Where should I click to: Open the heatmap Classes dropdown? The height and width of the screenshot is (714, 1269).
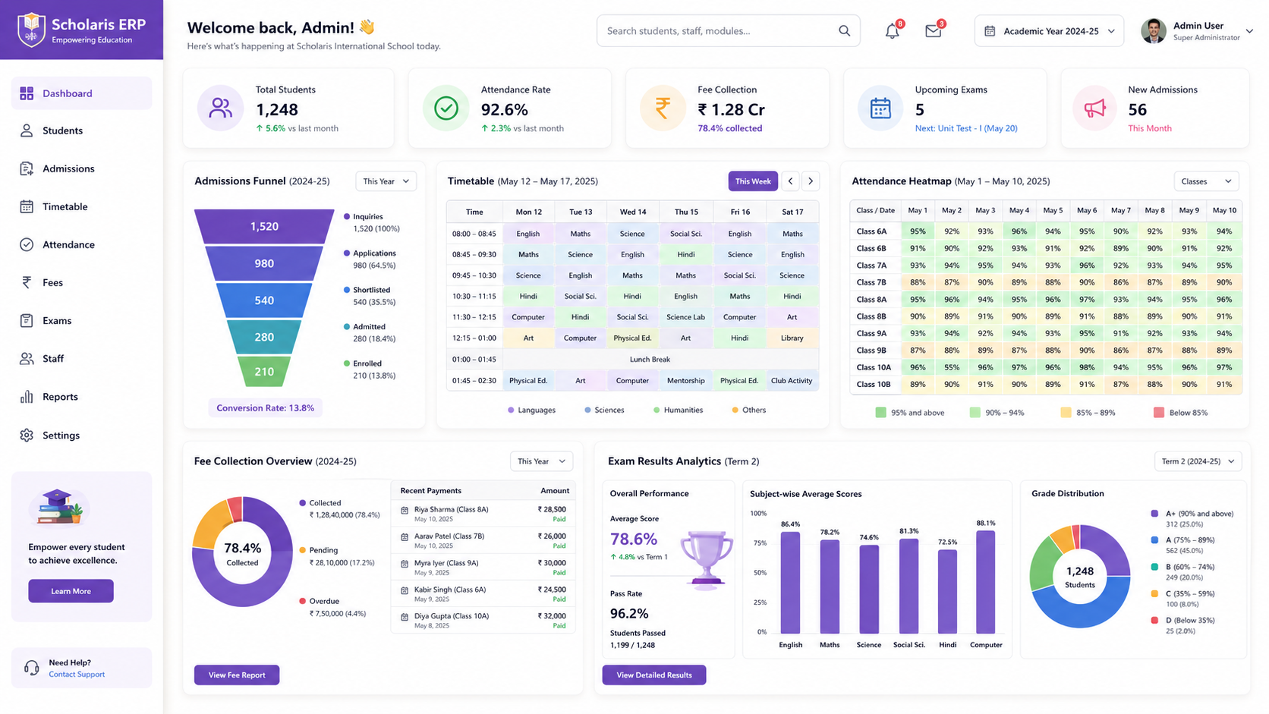[x=1206, y=181]
